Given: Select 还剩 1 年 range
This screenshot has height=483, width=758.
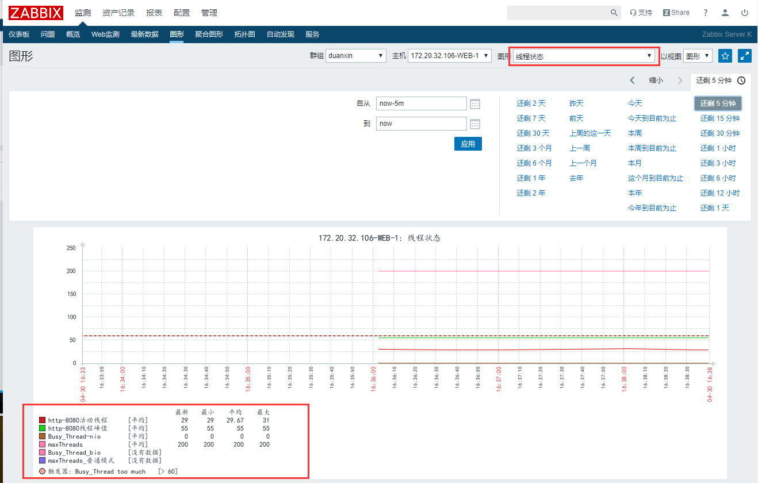Looking at the screenshot, I should [530, 178].
